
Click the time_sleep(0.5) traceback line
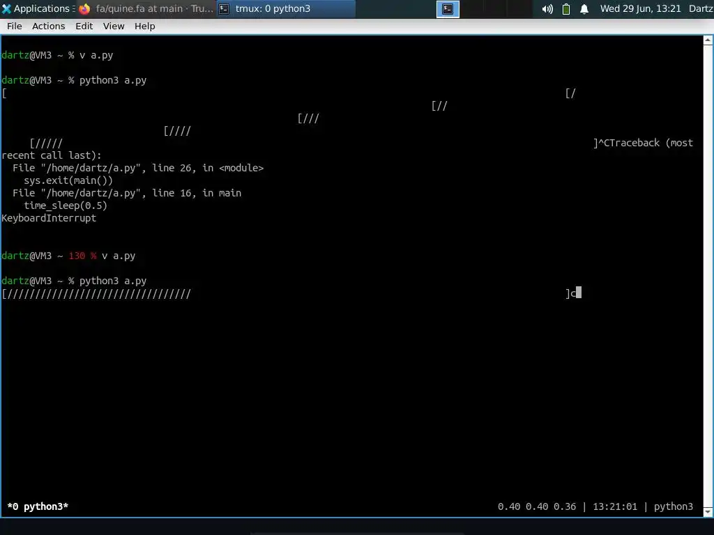(x=66, y=206)
